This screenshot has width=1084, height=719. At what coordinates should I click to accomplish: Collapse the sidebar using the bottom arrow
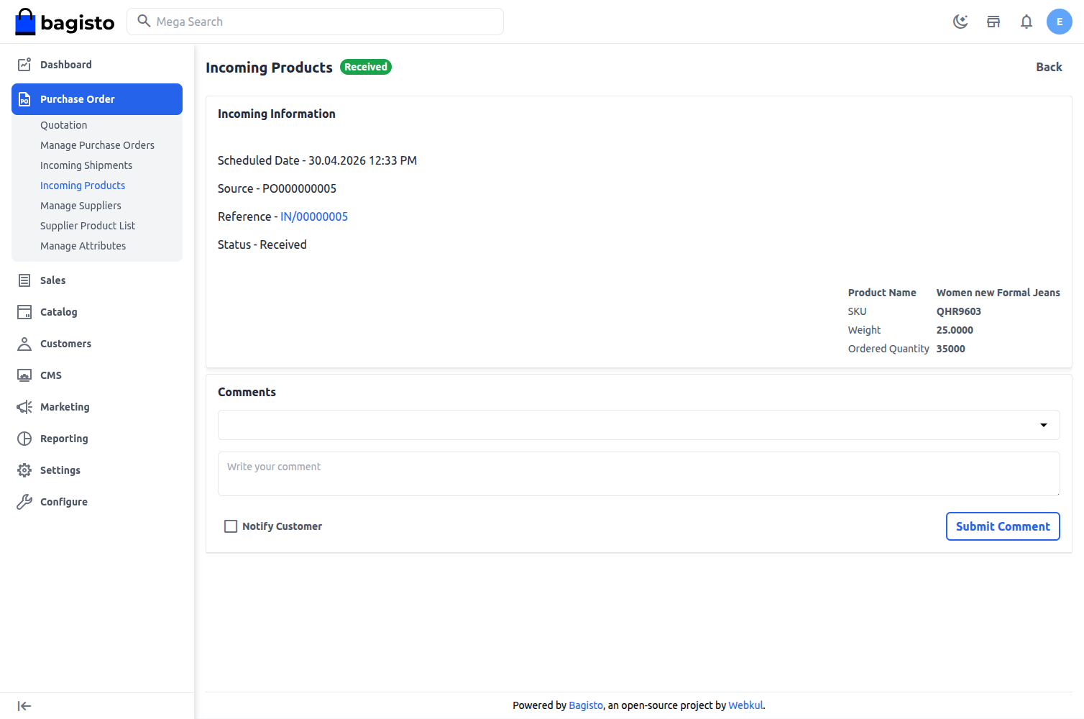(x=24, y=705)
